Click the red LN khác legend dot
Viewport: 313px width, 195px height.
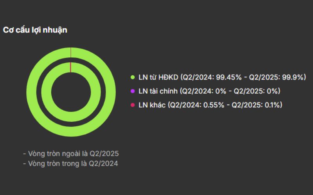132,105
